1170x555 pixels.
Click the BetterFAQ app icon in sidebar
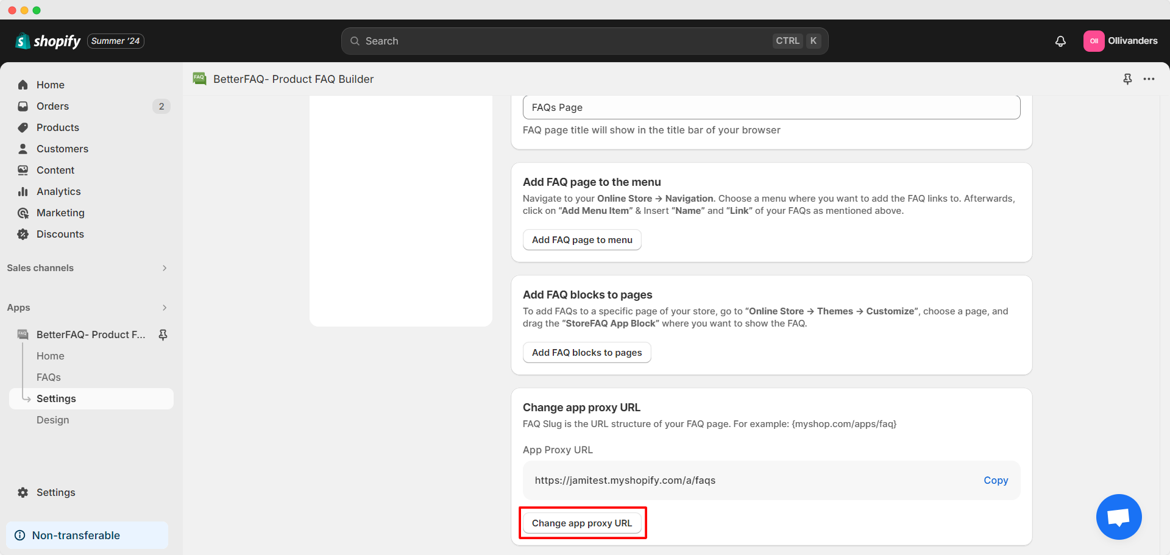23,334
